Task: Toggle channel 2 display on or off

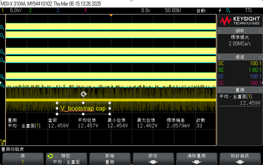Action: [x=30, y=11]
